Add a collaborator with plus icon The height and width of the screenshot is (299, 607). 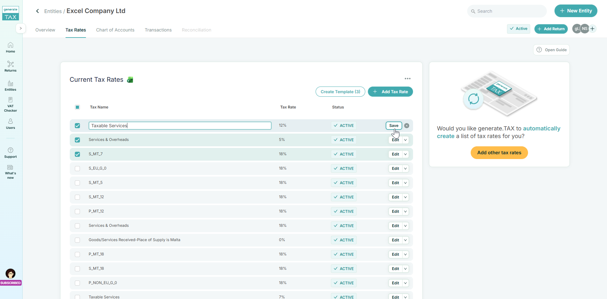coord(592,29)
